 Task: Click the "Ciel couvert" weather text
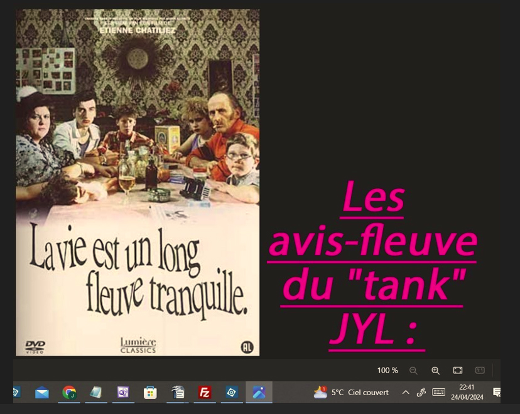[369, 393]
